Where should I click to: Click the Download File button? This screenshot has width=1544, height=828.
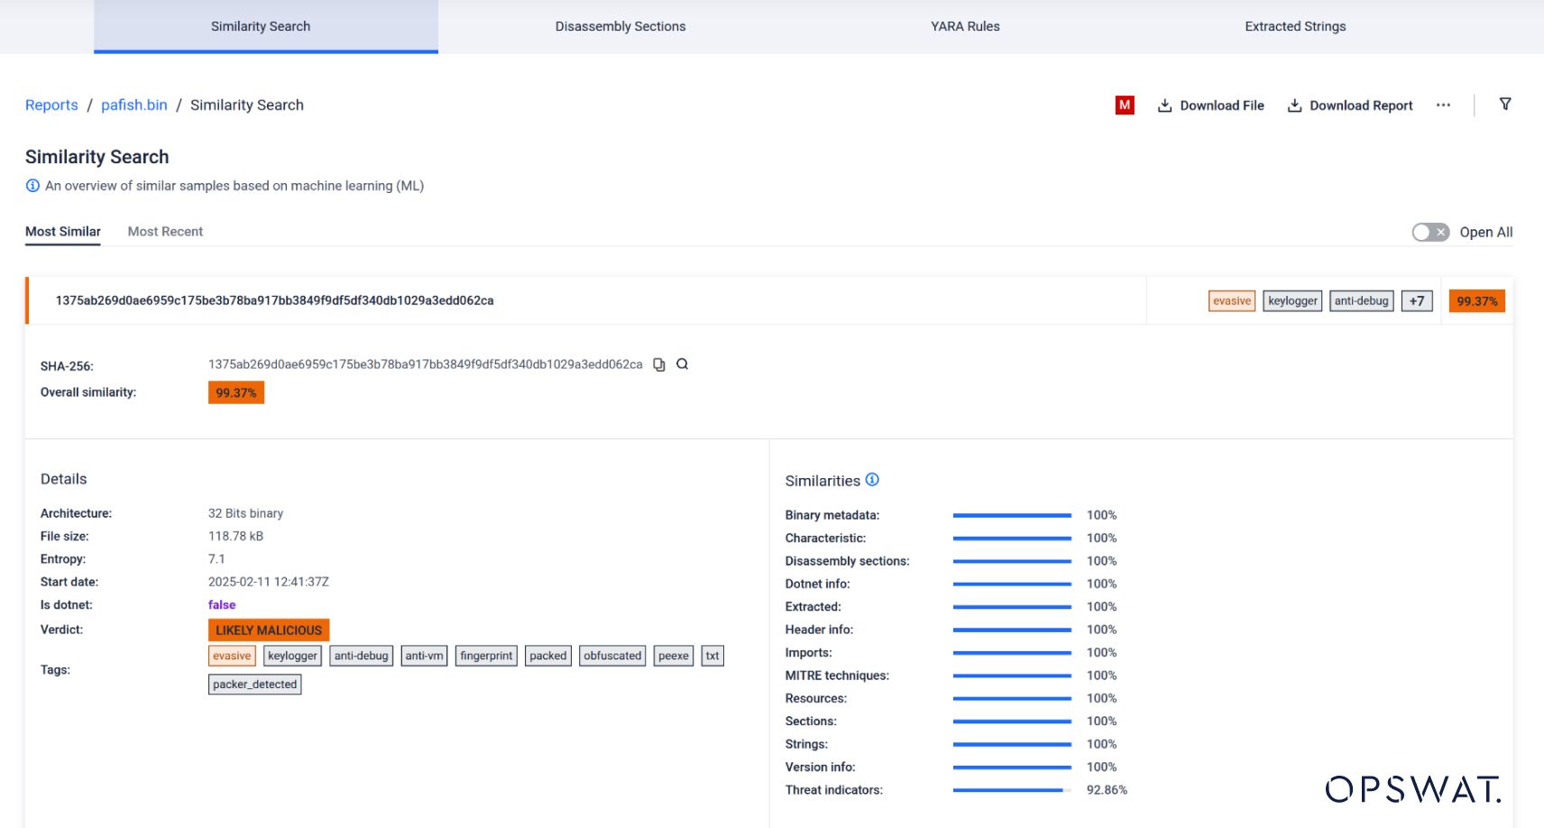pos(1211,106)
